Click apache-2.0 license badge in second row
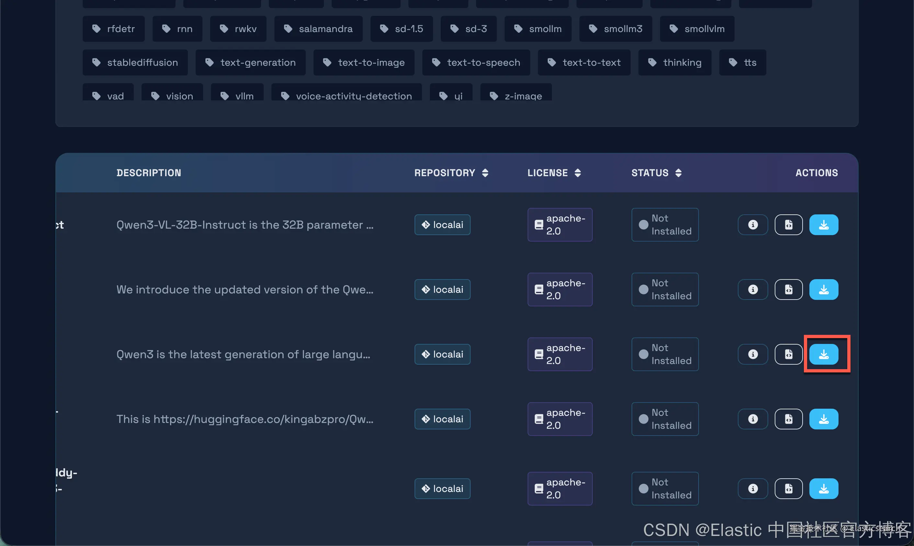This screenshot has height=546, width=914. 560,289
